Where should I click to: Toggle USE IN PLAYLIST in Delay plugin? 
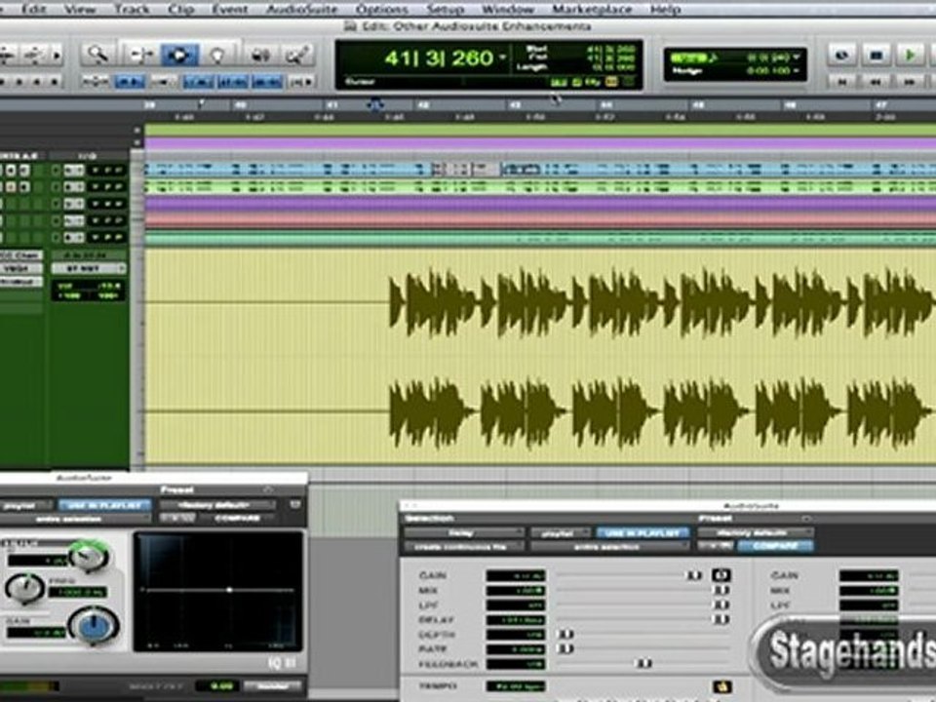(x=643, y=532)
